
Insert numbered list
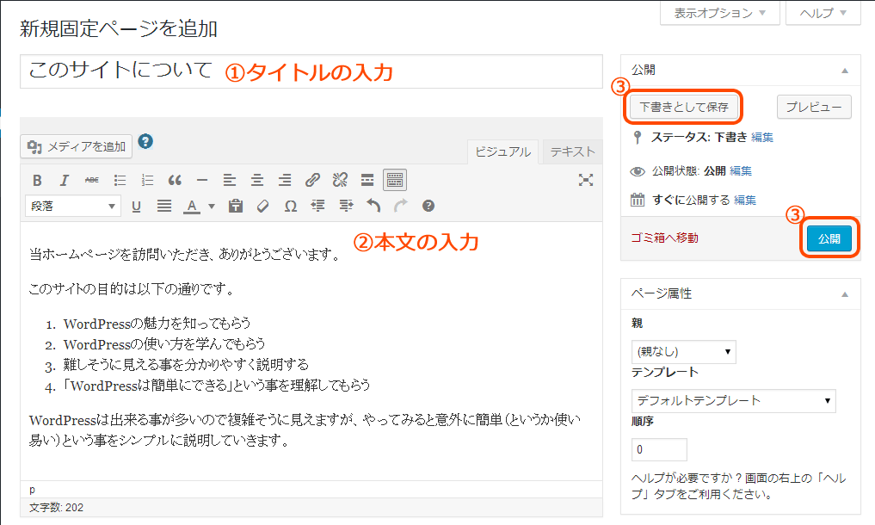tap(147, 181)
